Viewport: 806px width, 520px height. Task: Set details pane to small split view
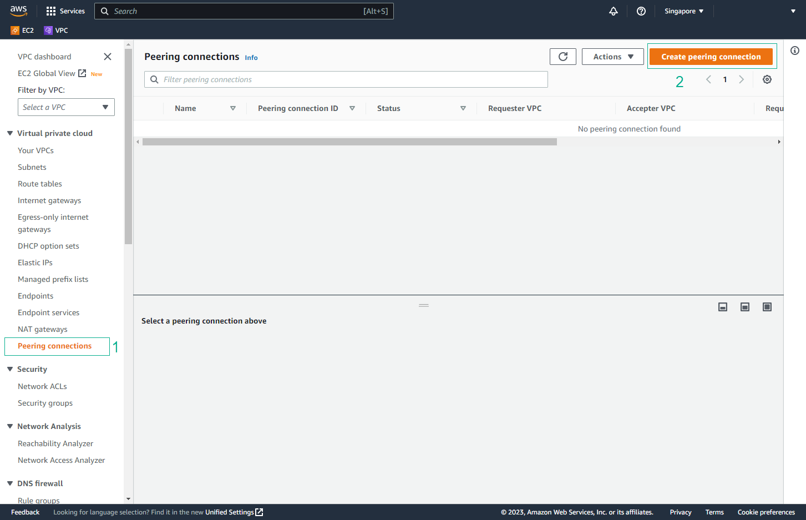[x=723, y=307]
